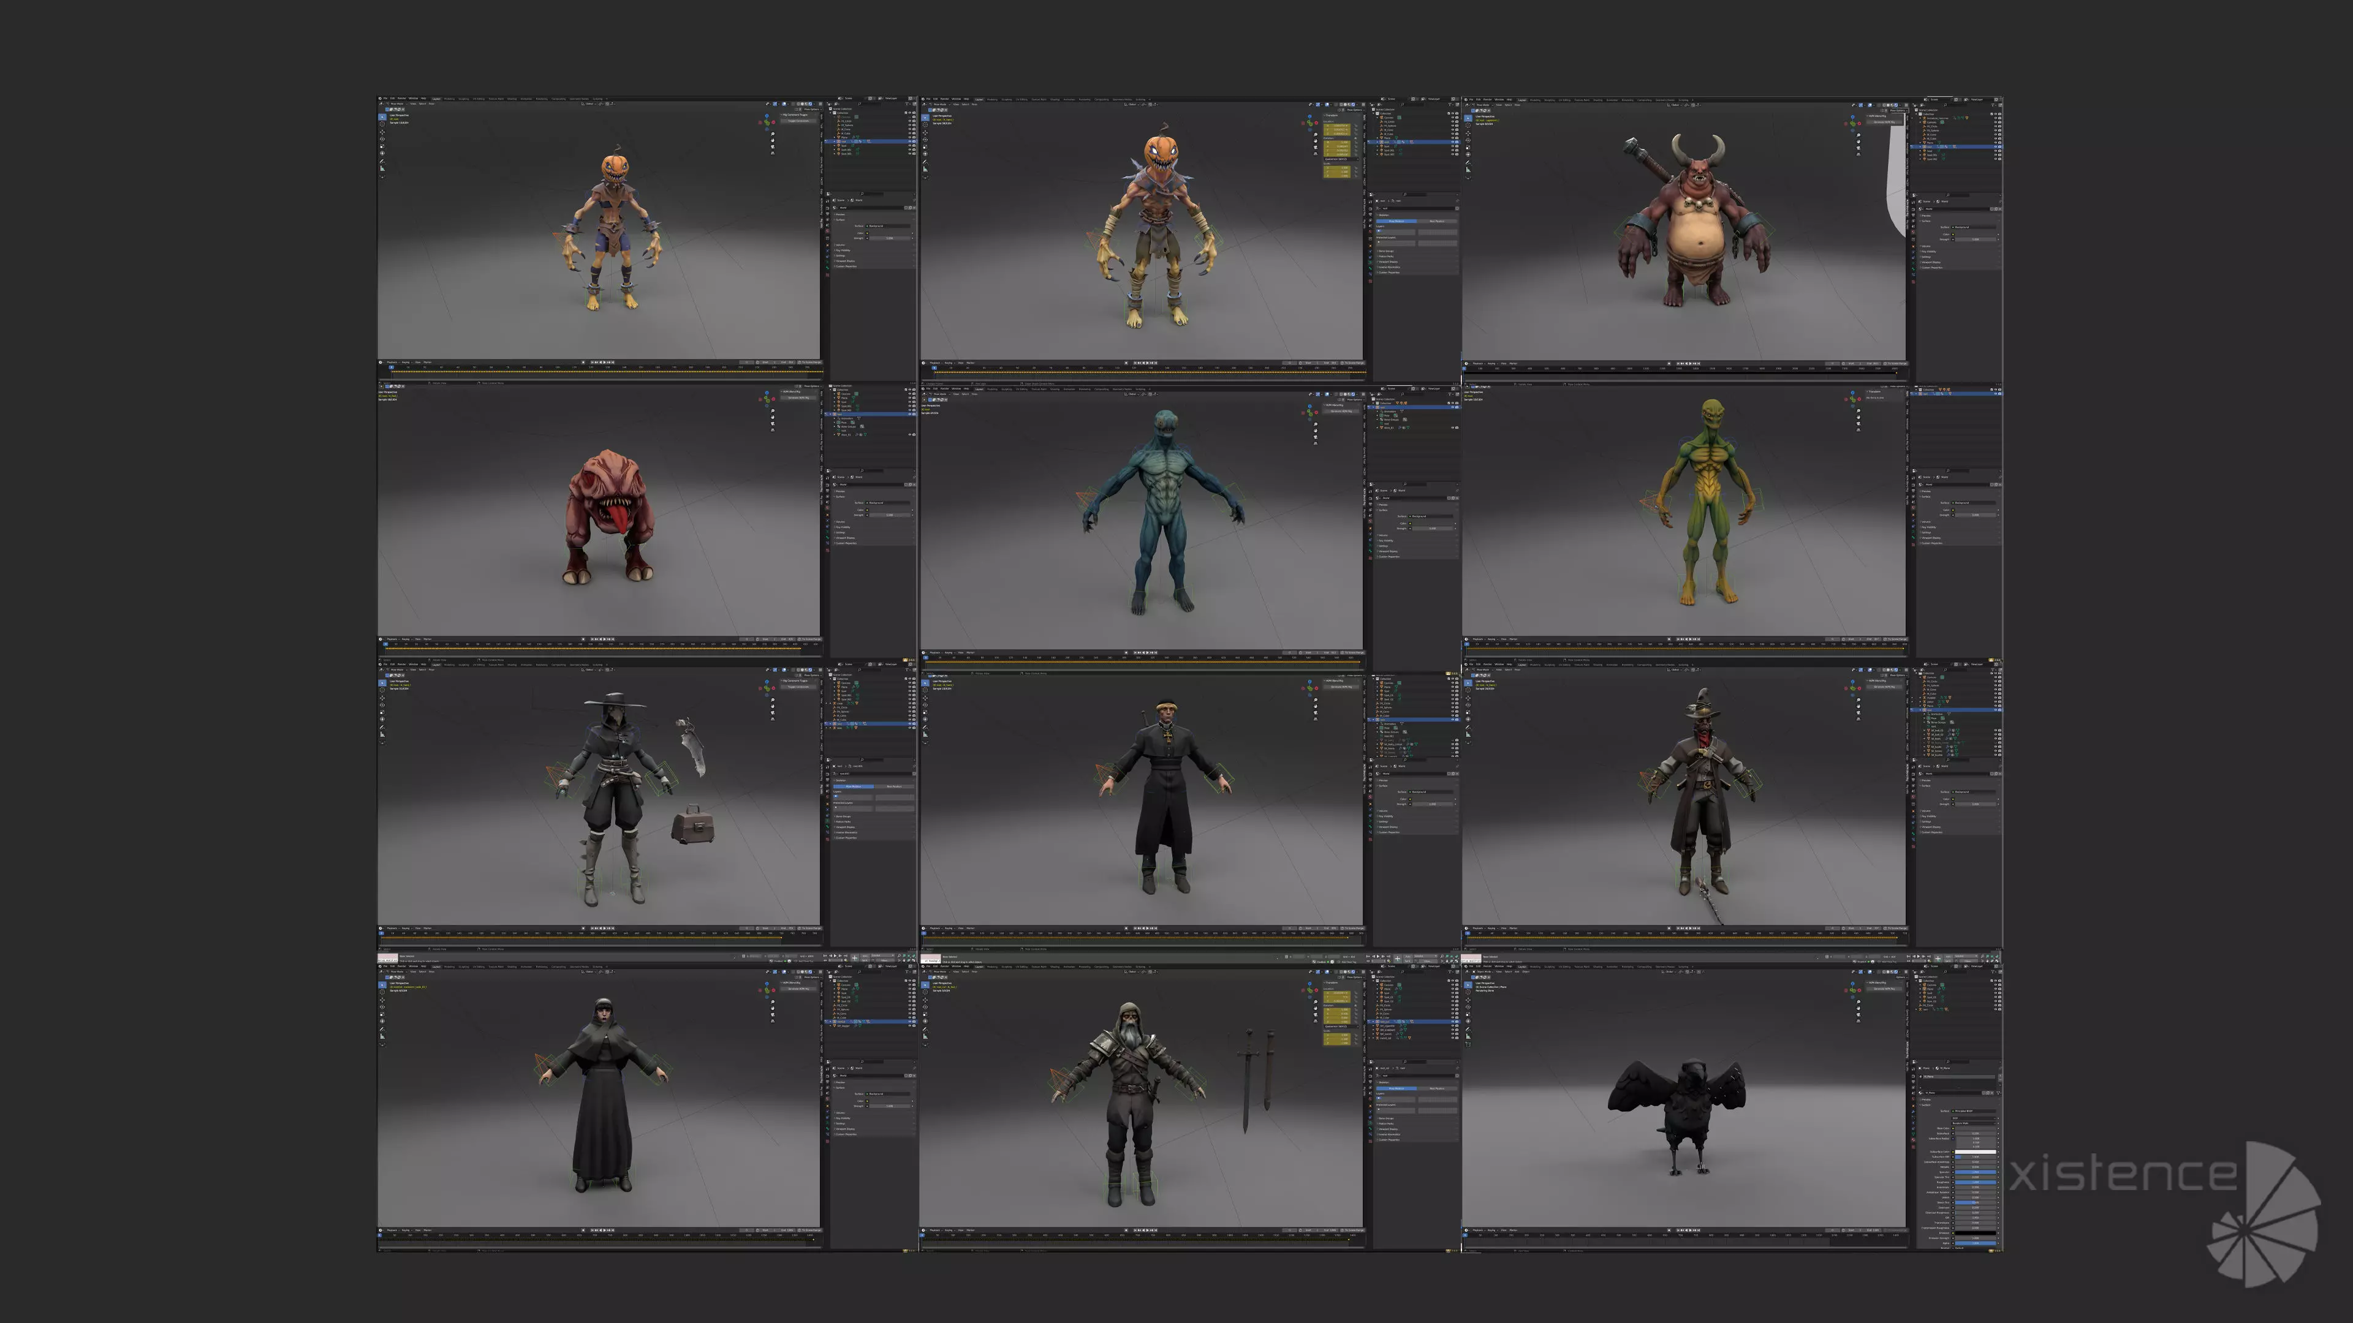This screenshot has width=2353, height=1323.
Task: Expand Inverse Kinematics panel in bandaged pumpkin window
Action: (x=1389, y=266)
